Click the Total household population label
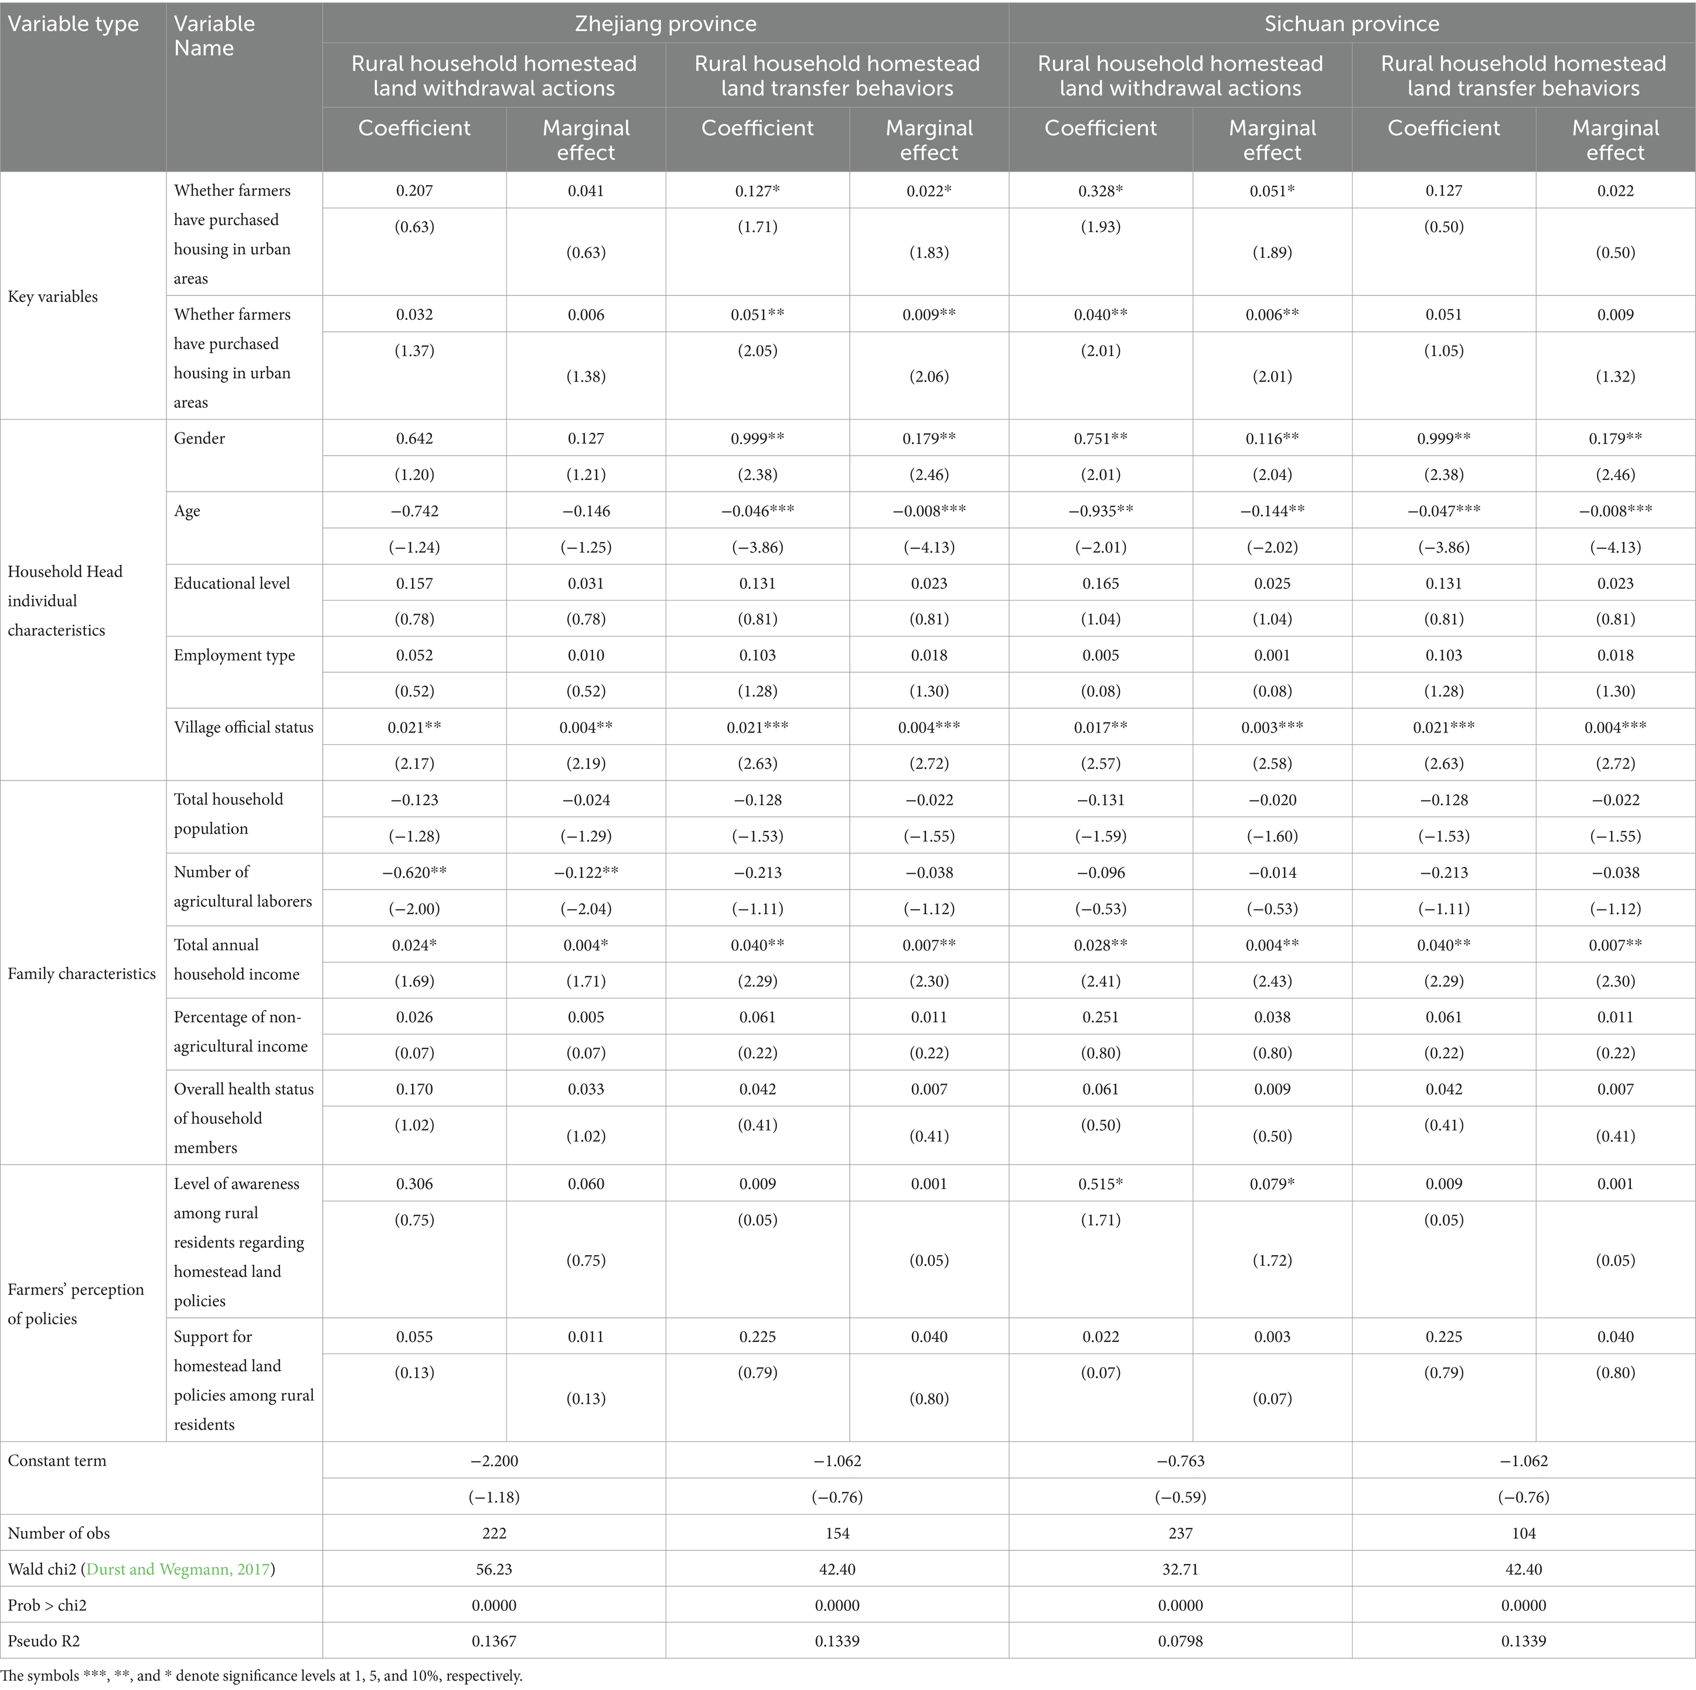This screenshot has height=1690, width=1696. pos(228,814)
